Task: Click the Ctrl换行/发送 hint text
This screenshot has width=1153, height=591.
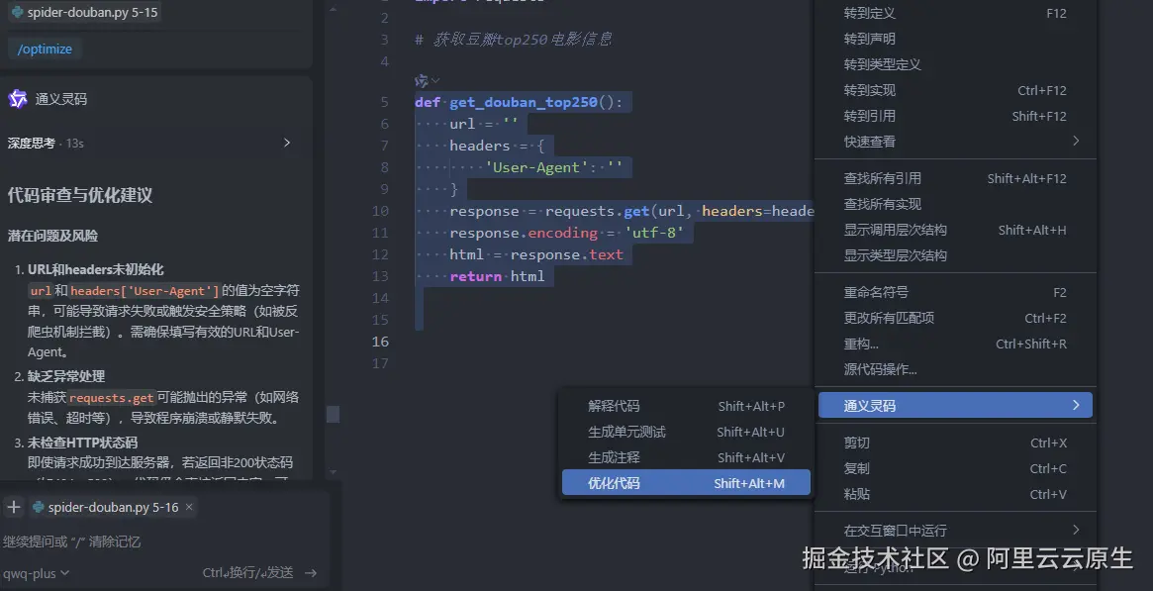Action: 247,572
